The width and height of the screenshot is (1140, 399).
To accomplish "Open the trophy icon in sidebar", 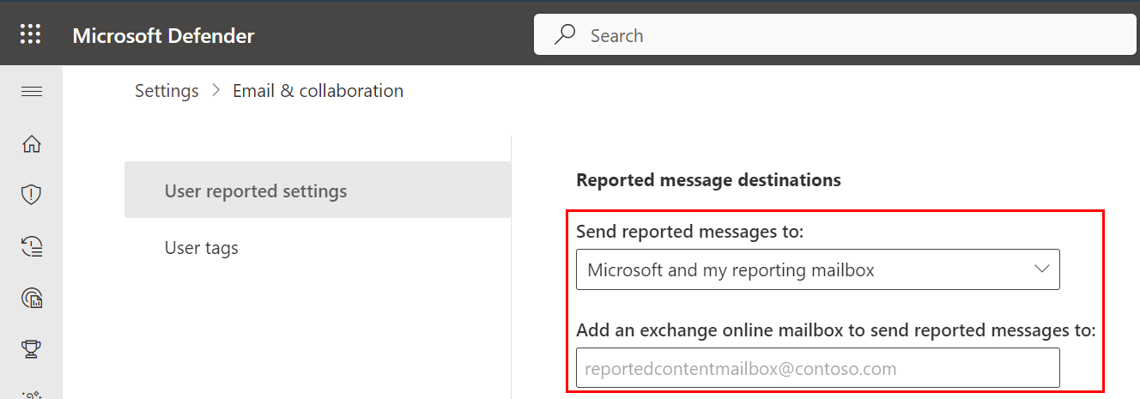I will pos(32,349).
